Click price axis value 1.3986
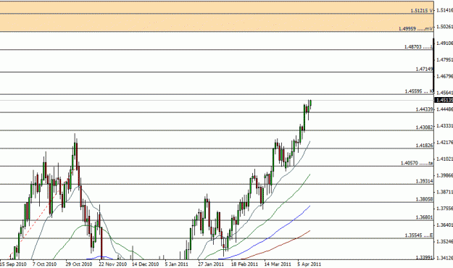Viewport: 453px width, 268px height. (444, 175)
